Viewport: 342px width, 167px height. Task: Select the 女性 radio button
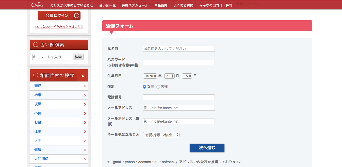click(x=144, y=87)
